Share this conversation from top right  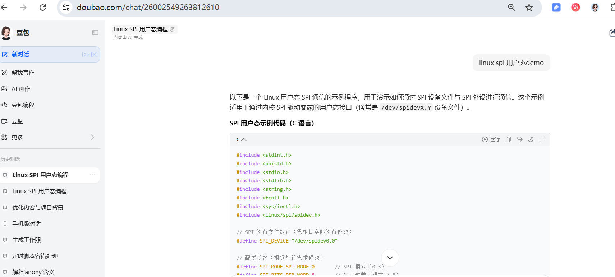coord(611,33)
